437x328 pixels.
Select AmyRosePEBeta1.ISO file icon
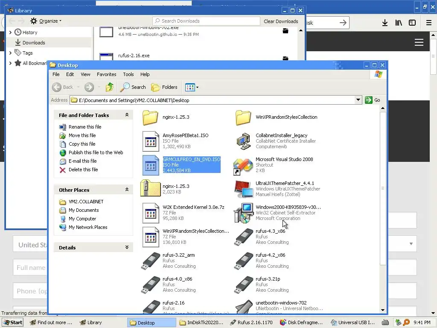[151, 141]
